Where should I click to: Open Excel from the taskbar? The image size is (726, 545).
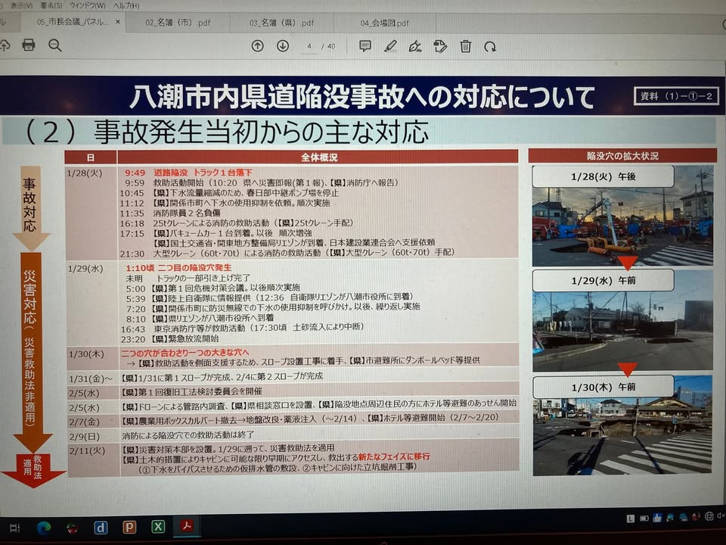point(158,527)
